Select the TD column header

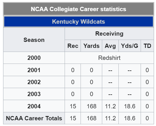[147, 46]
